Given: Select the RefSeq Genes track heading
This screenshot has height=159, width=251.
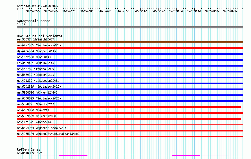Looking at the screenshot, I should (x=29, y=150).
